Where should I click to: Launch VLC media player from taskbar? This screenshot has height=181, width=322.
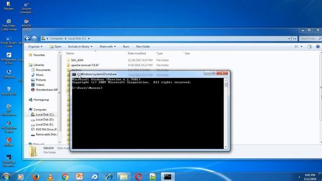pyautogui.click(x=50, y=176)
